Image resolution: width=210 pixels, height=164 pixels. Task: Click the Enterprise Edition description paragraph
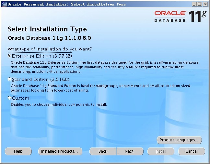(104, 67)
